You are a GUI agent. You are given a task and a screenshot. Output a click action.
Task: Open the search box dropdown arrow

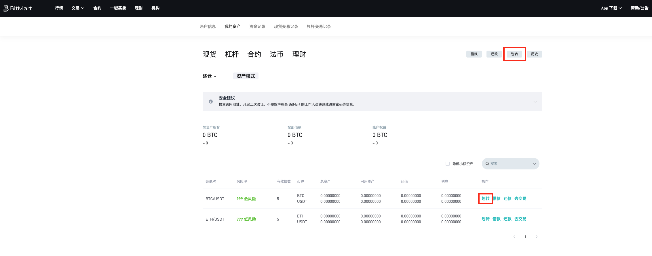[x=534, y=164]
